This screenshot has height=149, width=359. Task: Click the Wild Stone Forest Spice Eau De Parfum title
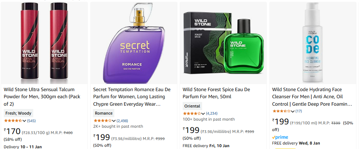(x=216, y=93)
